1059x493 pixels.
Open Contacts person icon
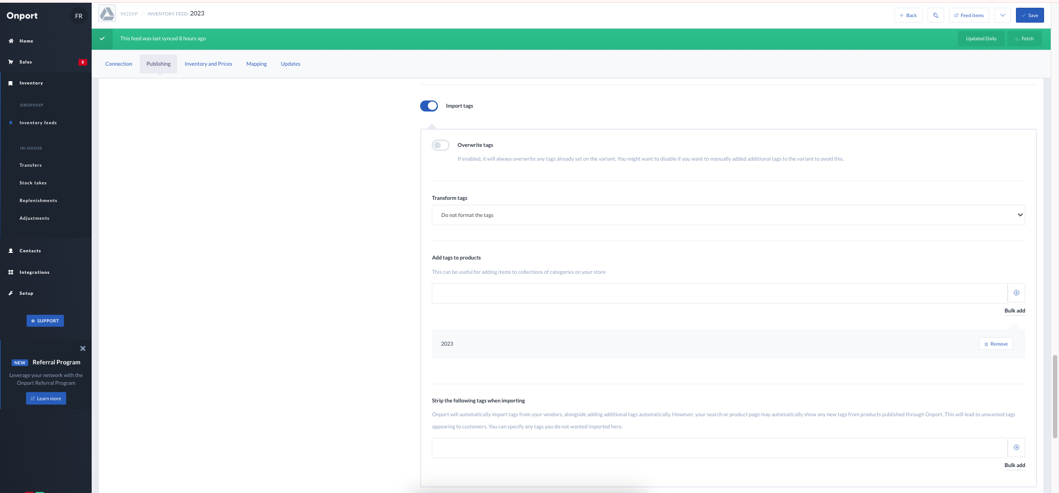[10, 251]
